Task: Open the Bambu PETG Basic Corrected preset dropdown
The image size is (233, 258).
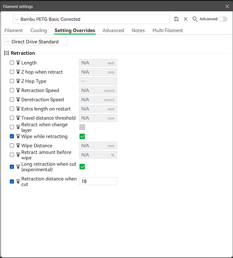Action: click(x=91, y=19)
